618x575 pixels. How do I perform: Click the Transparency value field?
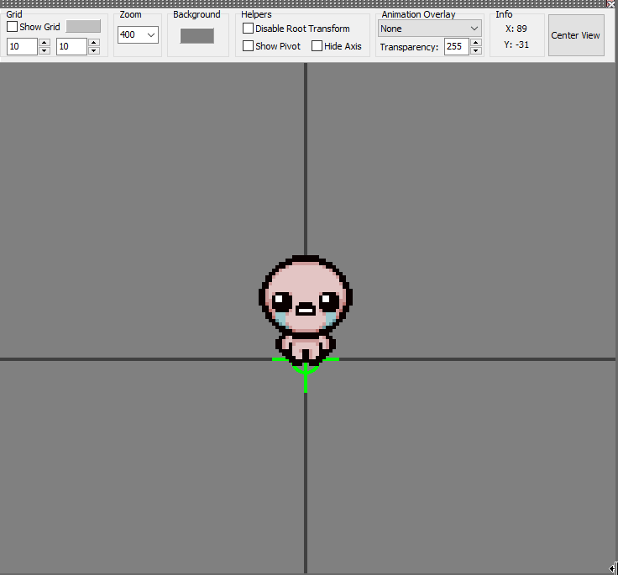click(x=457, y=46)
